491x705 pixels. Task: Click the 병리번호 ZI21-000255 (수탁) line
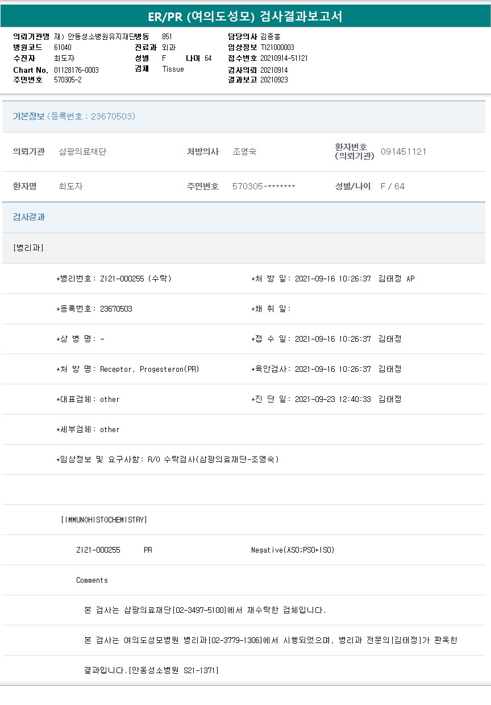pos(114,279)
